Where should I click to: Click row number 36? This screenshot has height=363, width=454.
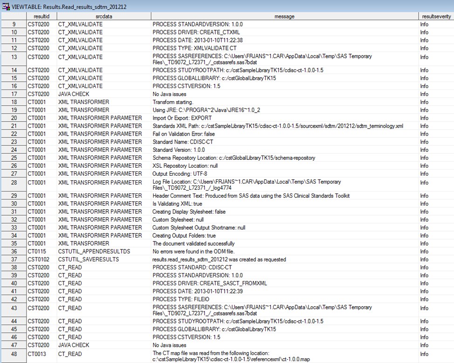pyautogui.click(x=14, y=251)
